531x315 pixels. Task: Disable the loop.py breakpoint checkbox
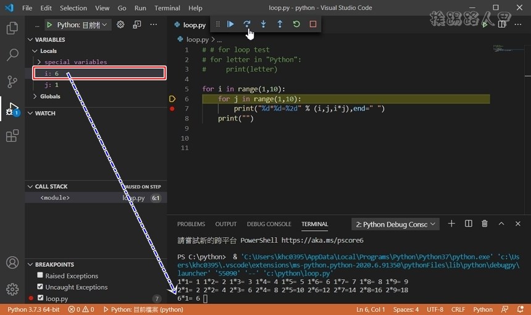point(40,298)
